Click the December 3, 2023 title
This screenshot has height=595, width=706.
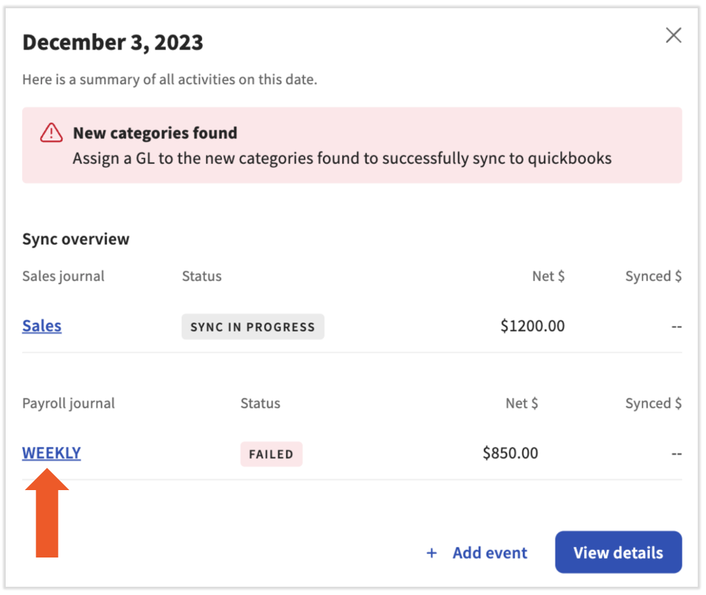(113, 43)
